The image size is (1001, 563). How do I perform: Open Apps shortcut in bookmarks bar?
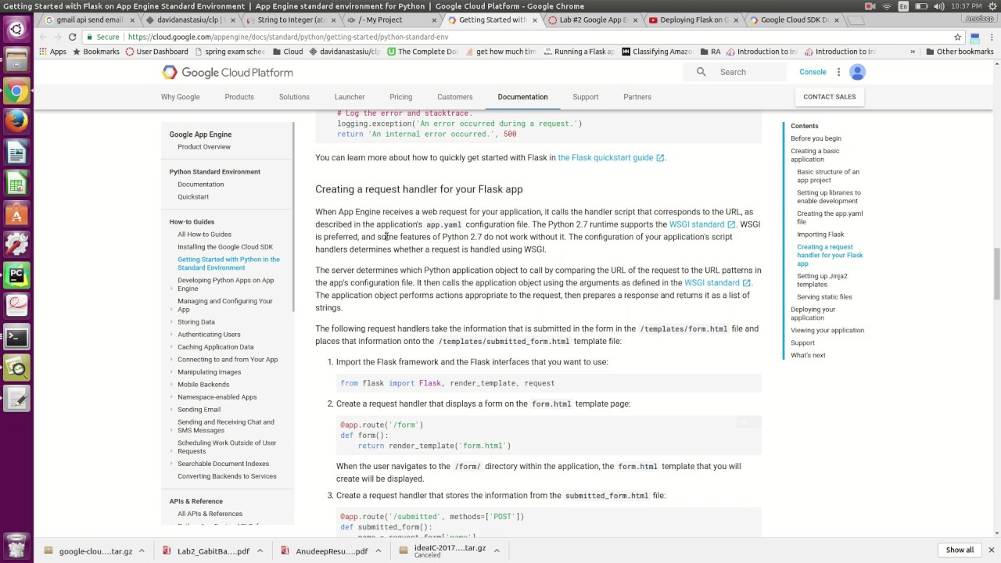[x=52, y=52]
